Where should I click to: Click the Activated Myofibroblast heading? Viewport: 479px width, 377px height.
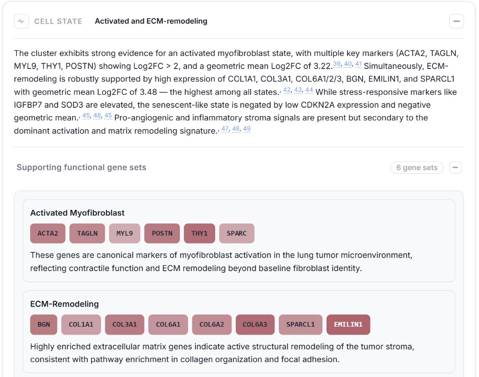77,213
